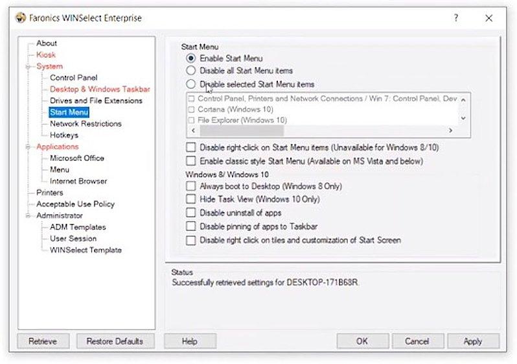
Task: Open Control Panel settings in tree
Action: coord(73,78)
